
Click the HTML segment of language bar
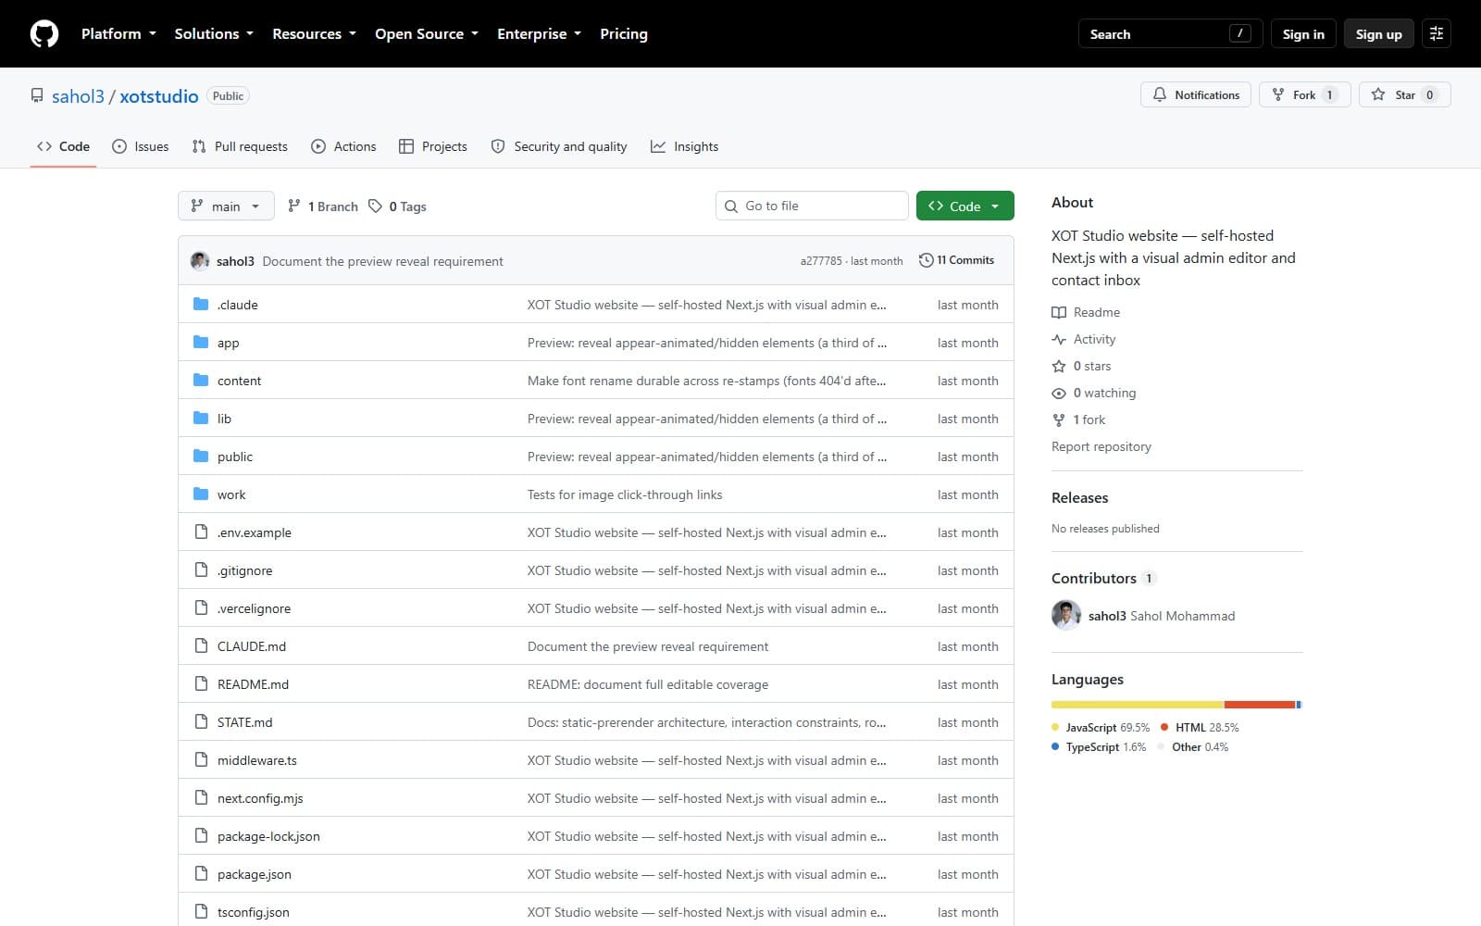tap(1259, 705)
